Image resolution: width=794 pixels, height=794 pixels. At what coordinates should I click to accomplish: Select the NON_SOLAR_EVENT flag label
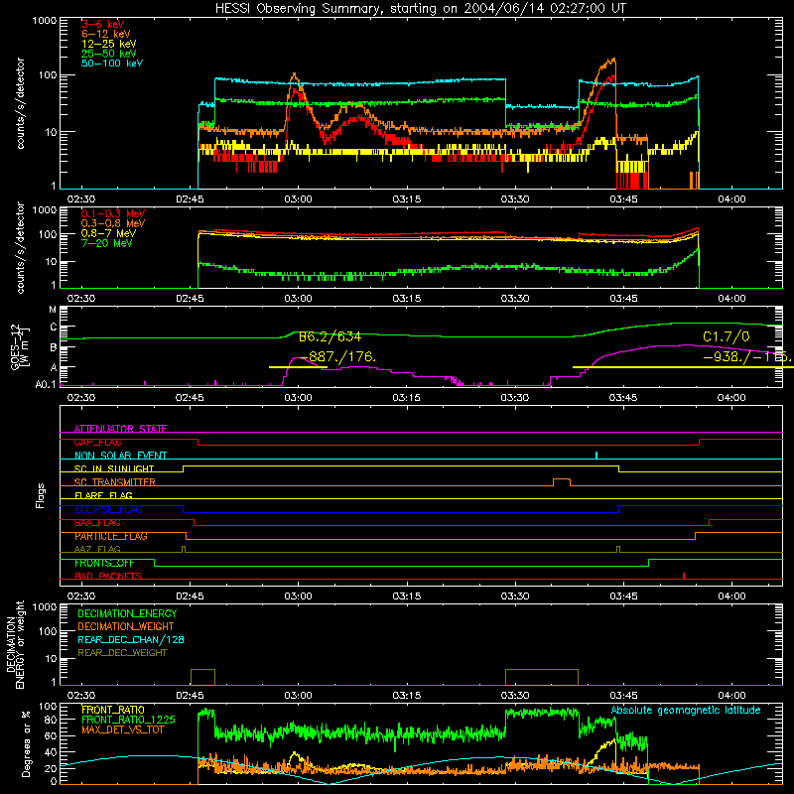[x=120, y=456]
